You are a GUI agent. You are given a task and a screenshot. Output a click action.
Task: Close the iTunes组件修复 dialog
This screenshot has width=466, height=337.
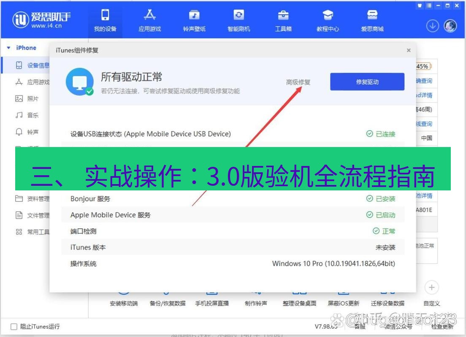(x=409, y=51)
